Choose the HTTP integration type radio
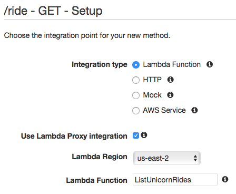The image size is (236, 194). (x=136, y=80)
